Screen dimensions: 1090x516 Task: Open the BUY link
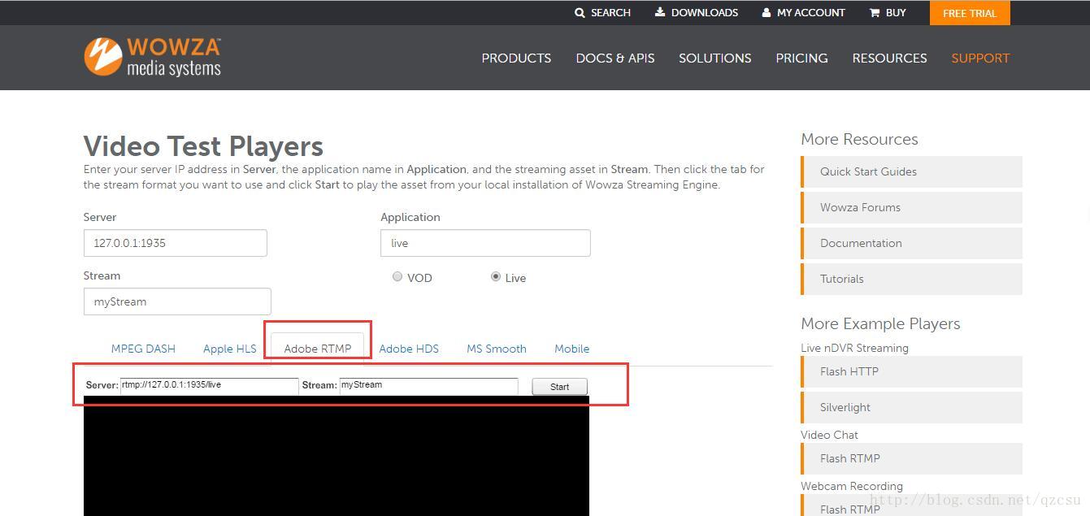click(x=896, y=13)
